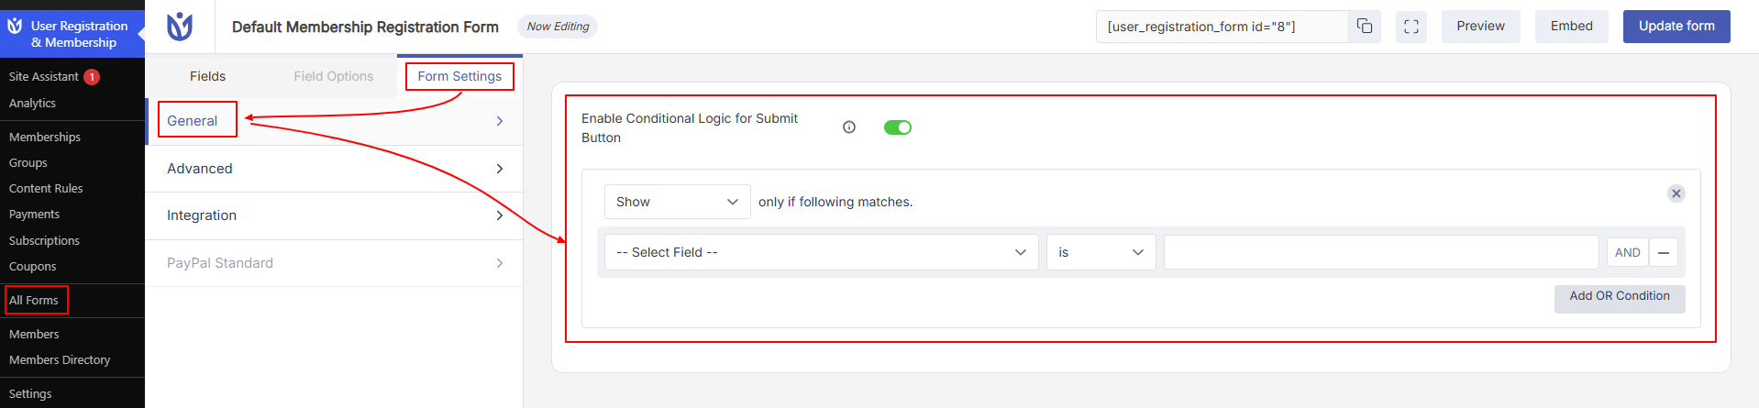Click the minus remove-condition button
This screenshot has height=408, width=1759.
click(x=1664, y=252)
